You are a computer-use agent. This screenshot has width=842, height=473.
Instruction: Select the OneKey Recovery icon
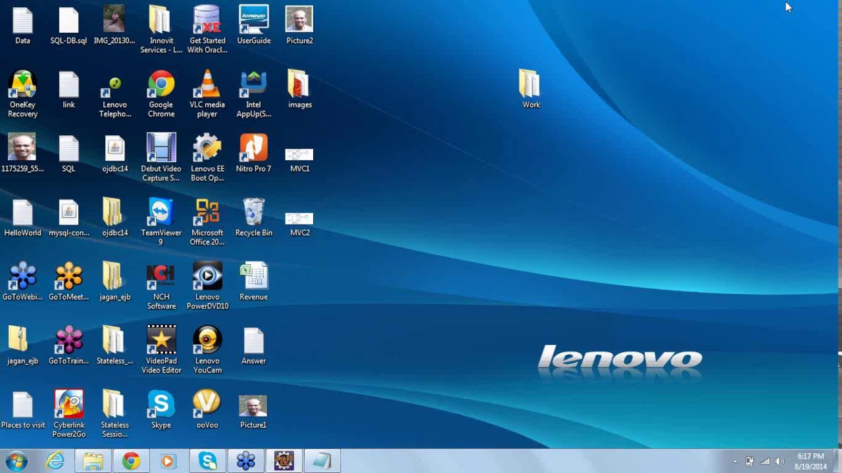(22, 94)
